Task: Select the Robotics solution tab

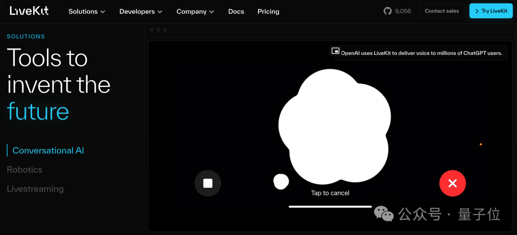Action: [25, 170]
